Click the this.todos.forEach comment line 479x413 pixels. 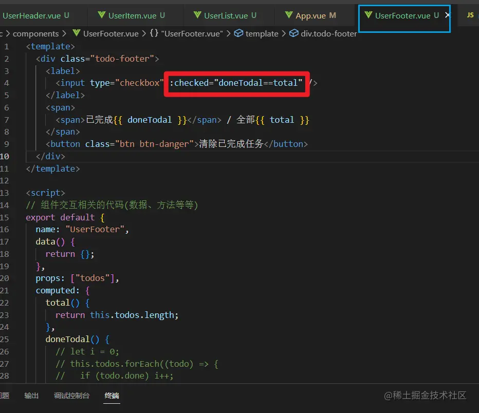click(x=137, y=364)
